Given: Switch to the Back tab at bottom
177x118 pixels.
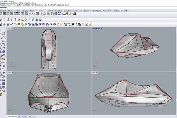Looking at the screenshot, I should (24, 117).
